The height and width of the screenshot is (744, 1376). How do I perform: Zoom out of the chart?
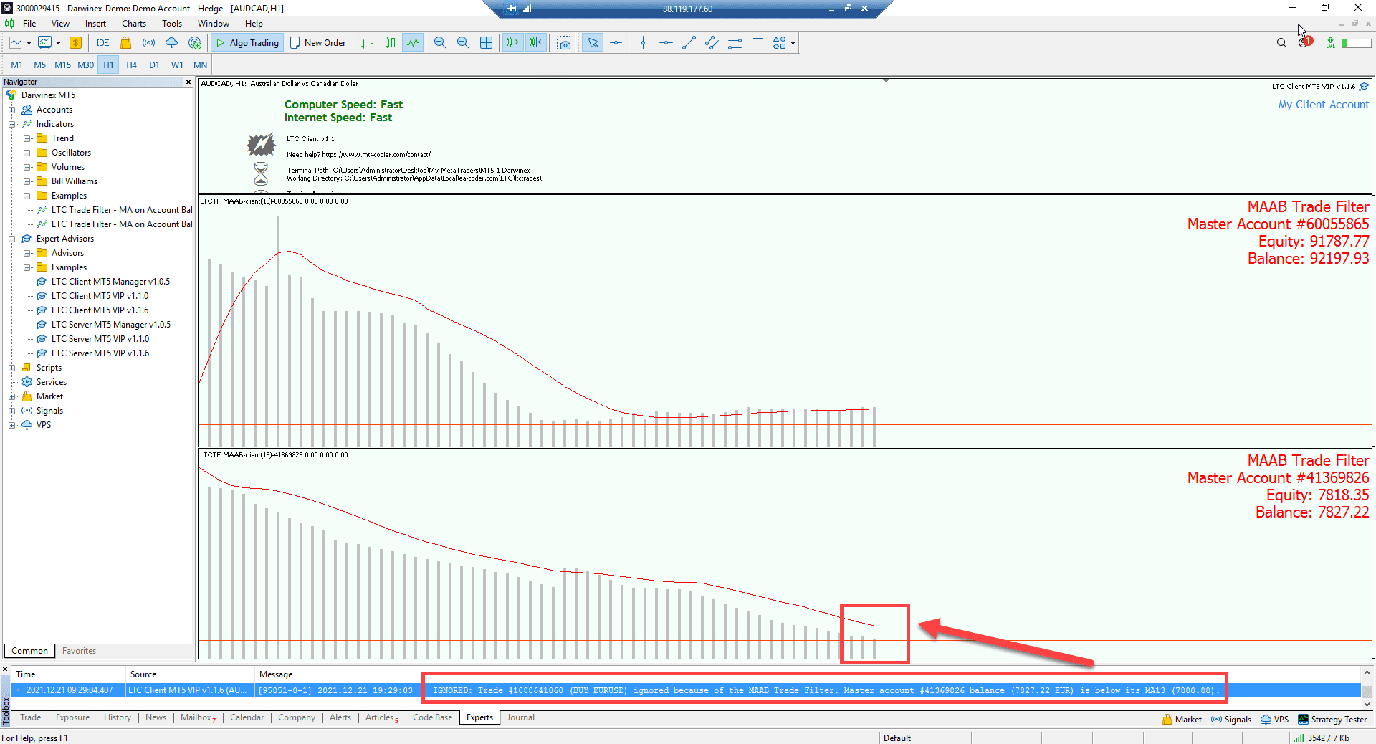463,43
